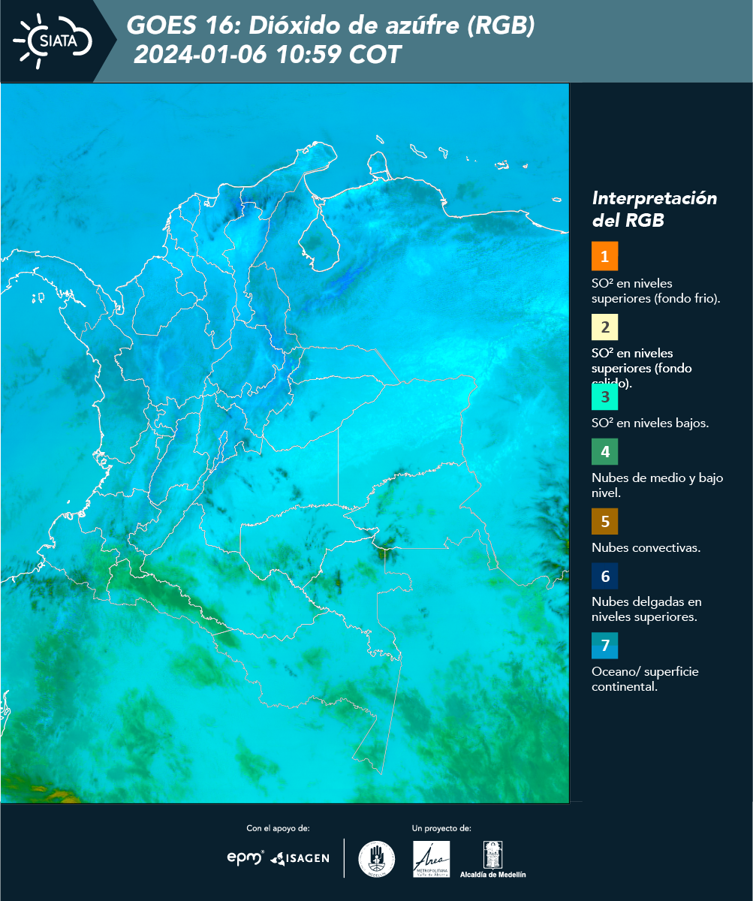Click the 'Un proyecto de:' text
The height and width of the screenshot is (901, 753).
[441, 828]
